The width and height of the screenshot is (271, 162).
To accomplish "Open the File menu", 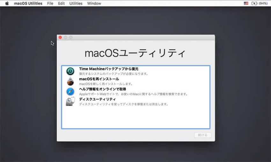I will coord(50,3).
